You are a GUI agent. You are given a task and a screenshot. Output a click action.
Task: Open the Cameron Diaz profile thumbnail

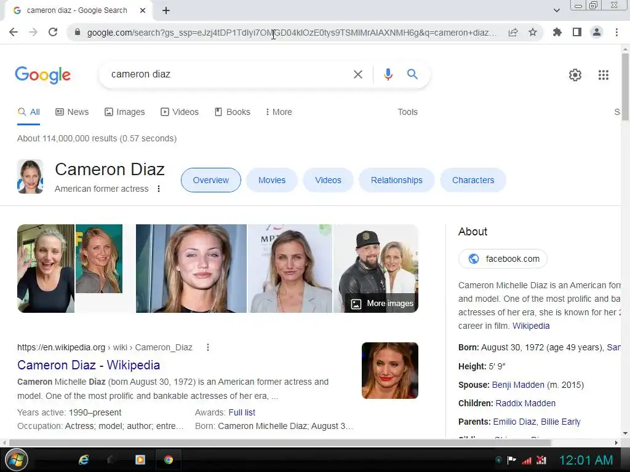[30, 176]
